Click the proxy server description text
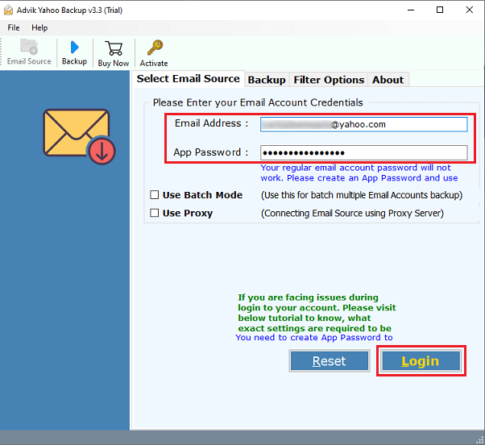485x445 pixels. (x=352, y=213)
